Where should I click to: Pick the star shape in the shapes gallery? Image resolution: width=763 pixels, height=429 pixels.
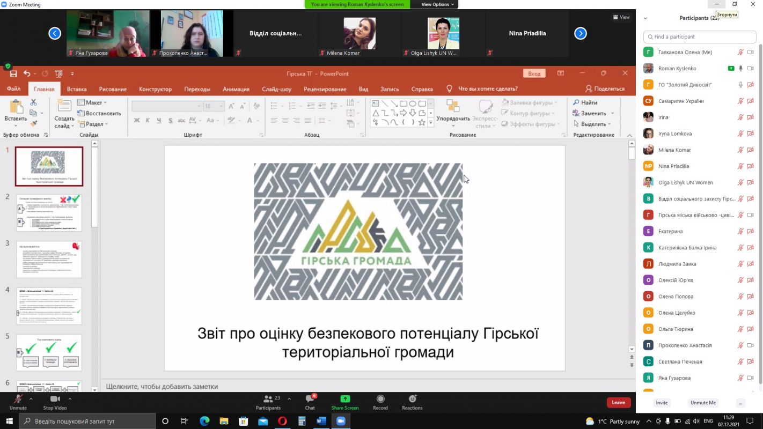(422, 122)
